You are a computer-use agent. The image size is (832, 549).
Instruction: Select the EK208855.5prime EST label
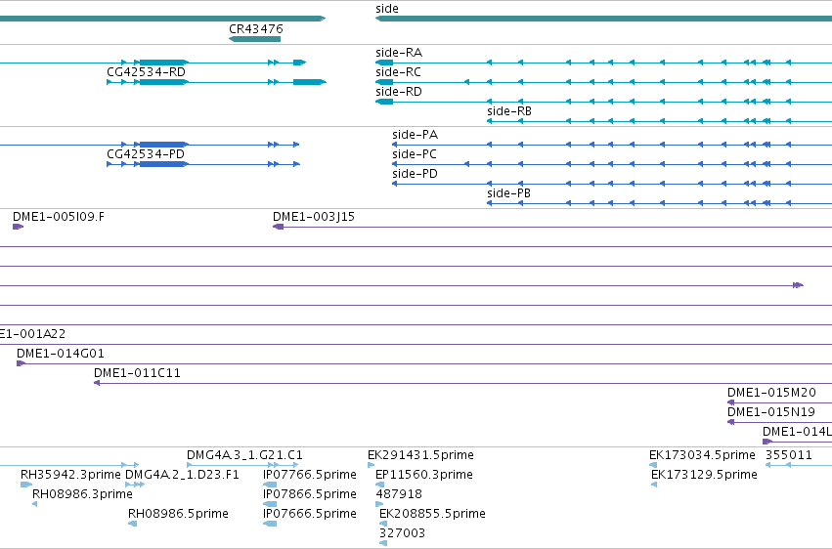pos(432,514)
